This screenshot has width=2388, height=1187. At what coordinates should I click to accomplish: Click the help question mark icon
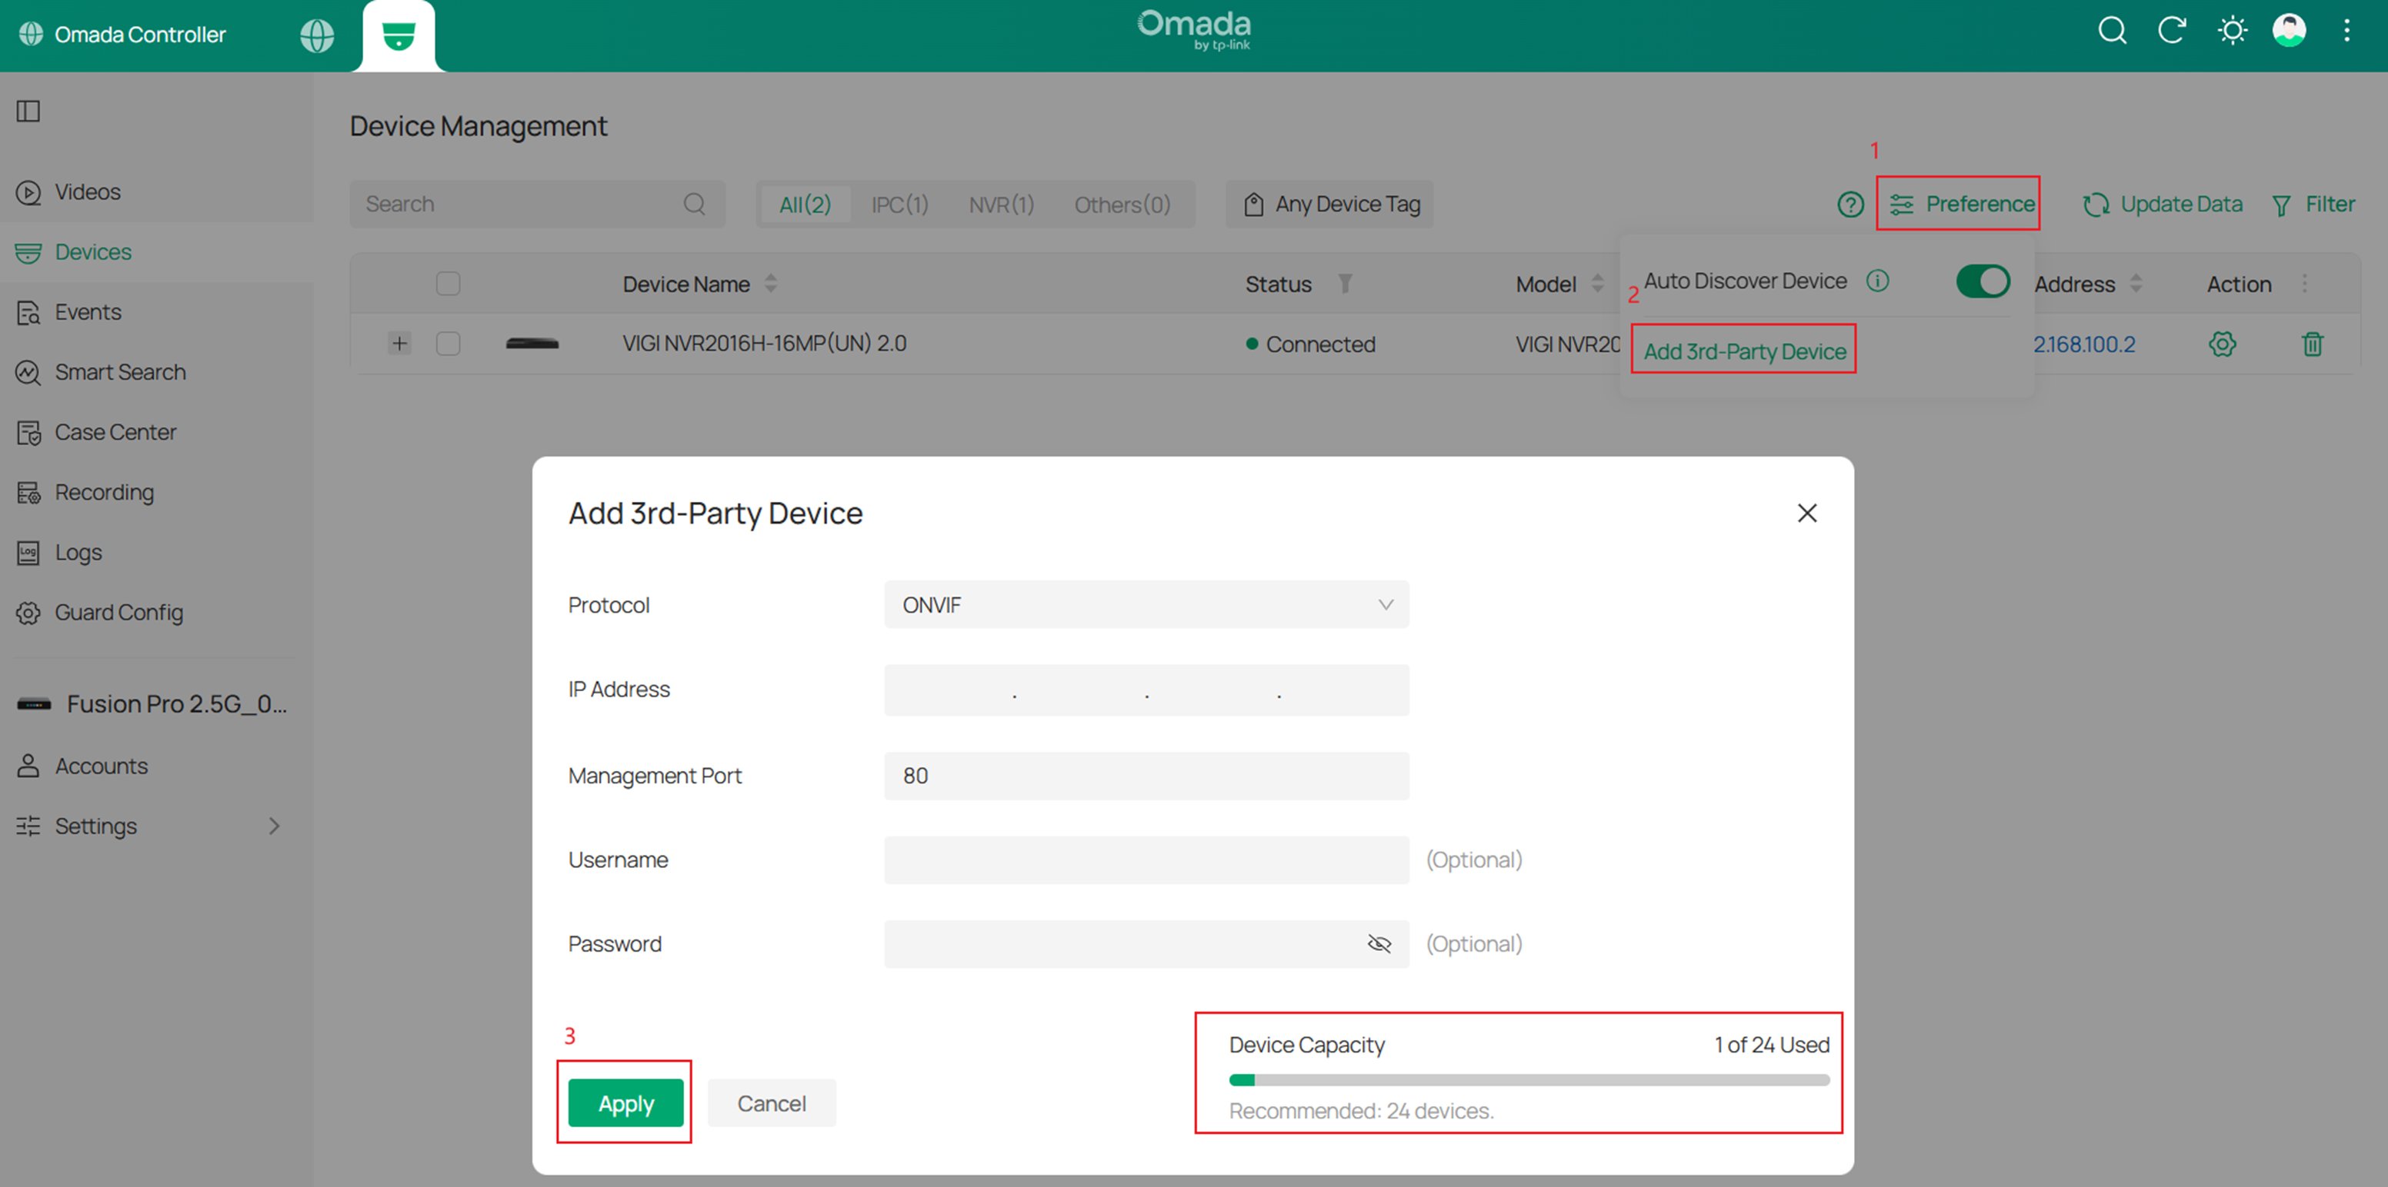coord(1850,204)
